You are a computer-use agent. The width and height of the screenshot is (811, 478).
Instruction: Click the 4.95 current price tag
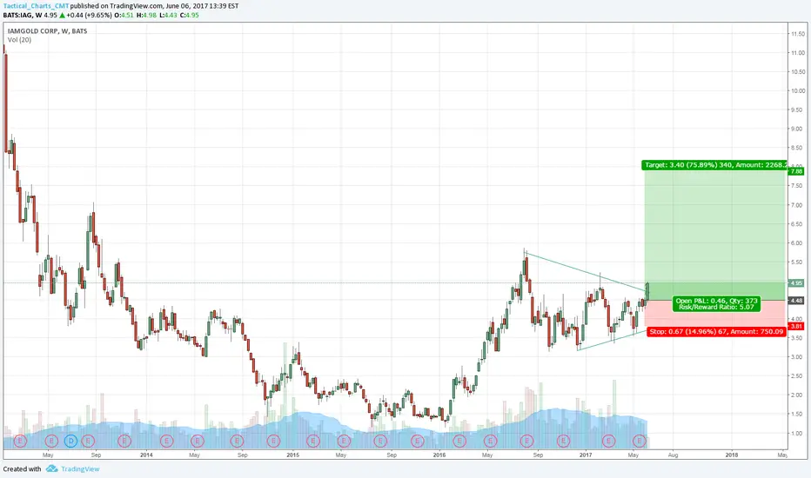click(796, 282)
